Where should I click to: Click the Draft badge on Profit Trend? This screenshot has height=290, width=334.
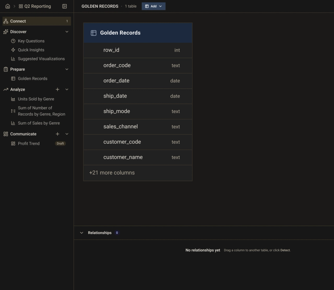[60, 143]
